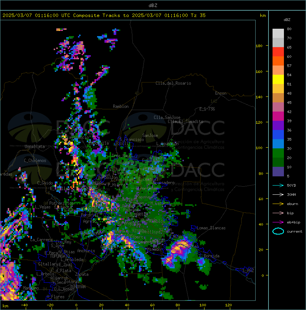Click the 'Clla.del_Rosario' place label
The image size is (306, 310).
point(173,83)
